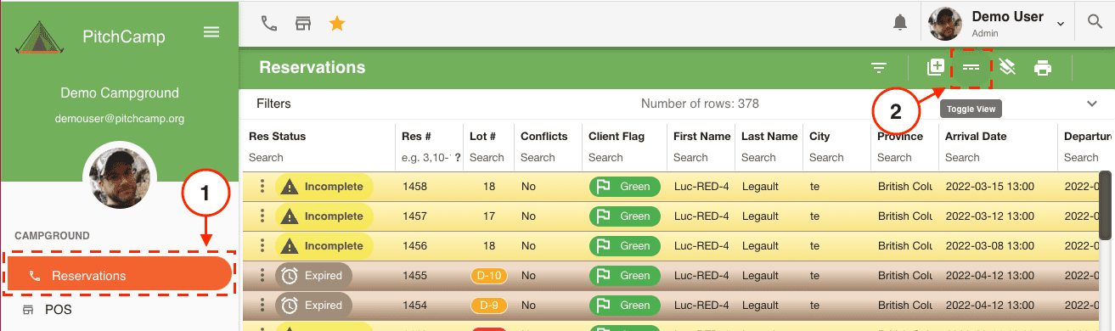This screenshot has height=331, width=1115.
Task: Open row menu for reservation 1457
Action: tap(262, 216)
